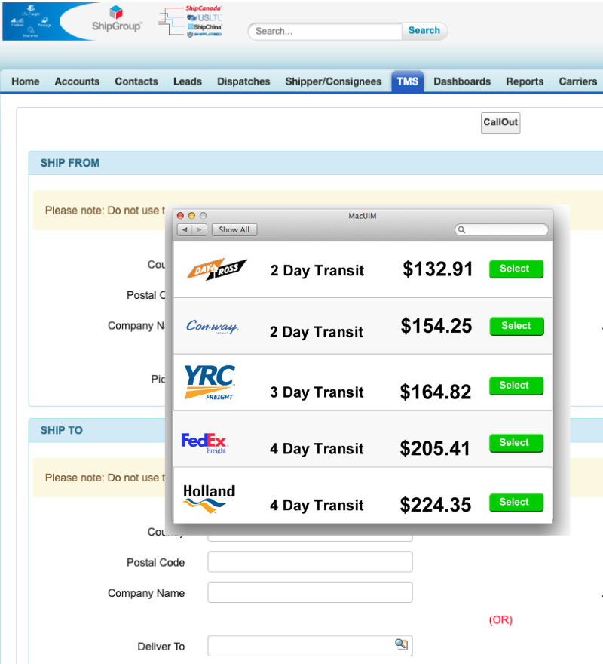This screenshot has width=603, height=664.
Task: Open the Shipper/Consignees tab
Action: pos(333,81)
